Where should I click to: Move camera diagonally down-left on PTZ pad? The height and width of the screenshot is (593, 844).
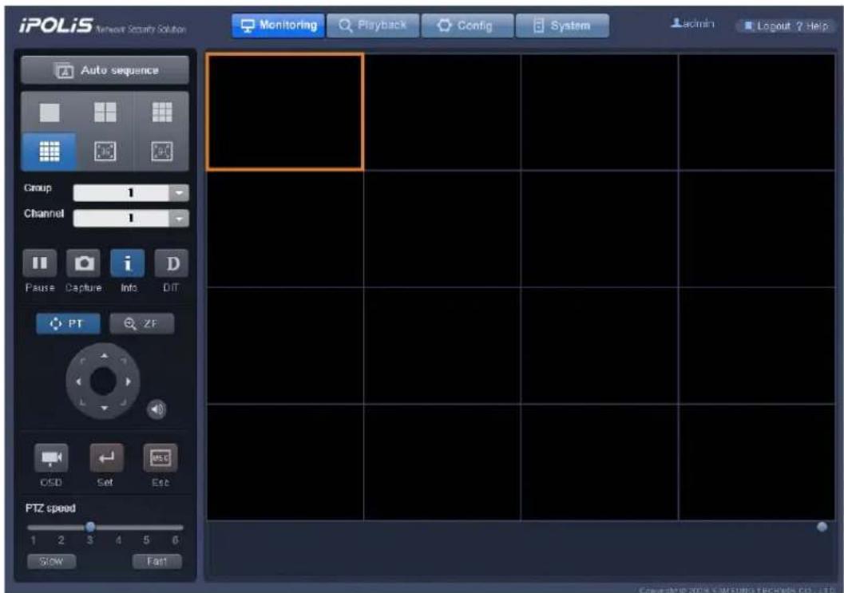[83, 402]
